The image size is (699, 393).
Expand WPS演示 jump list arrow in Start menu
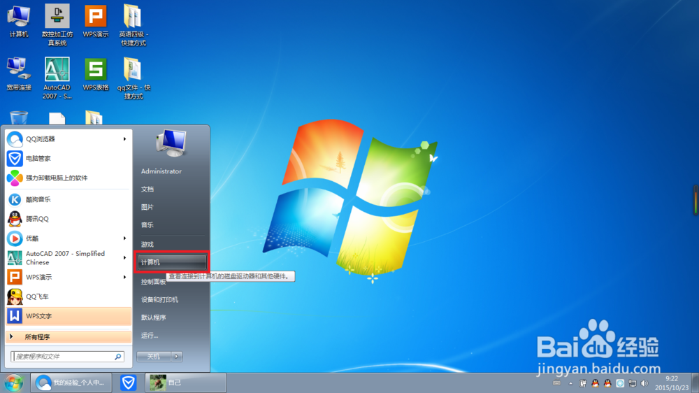coord(125,278)
